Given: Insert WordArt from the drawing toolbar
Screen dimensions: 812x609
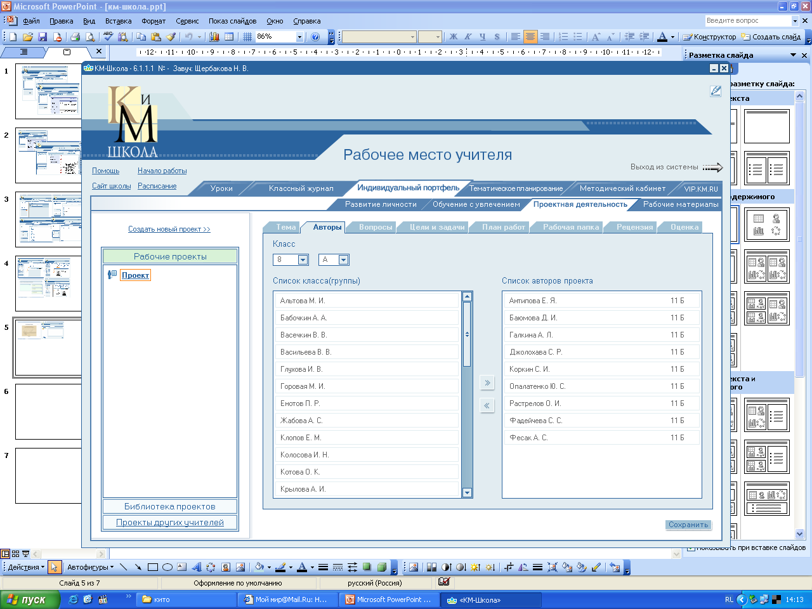Looking at the screenshot, I should click(197, 567).
